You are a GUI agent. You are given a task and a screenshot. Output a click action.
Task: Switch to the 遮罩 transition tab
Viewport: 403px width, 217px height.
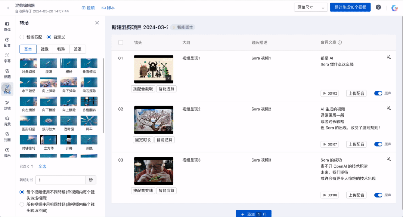[x=78, y=49]
